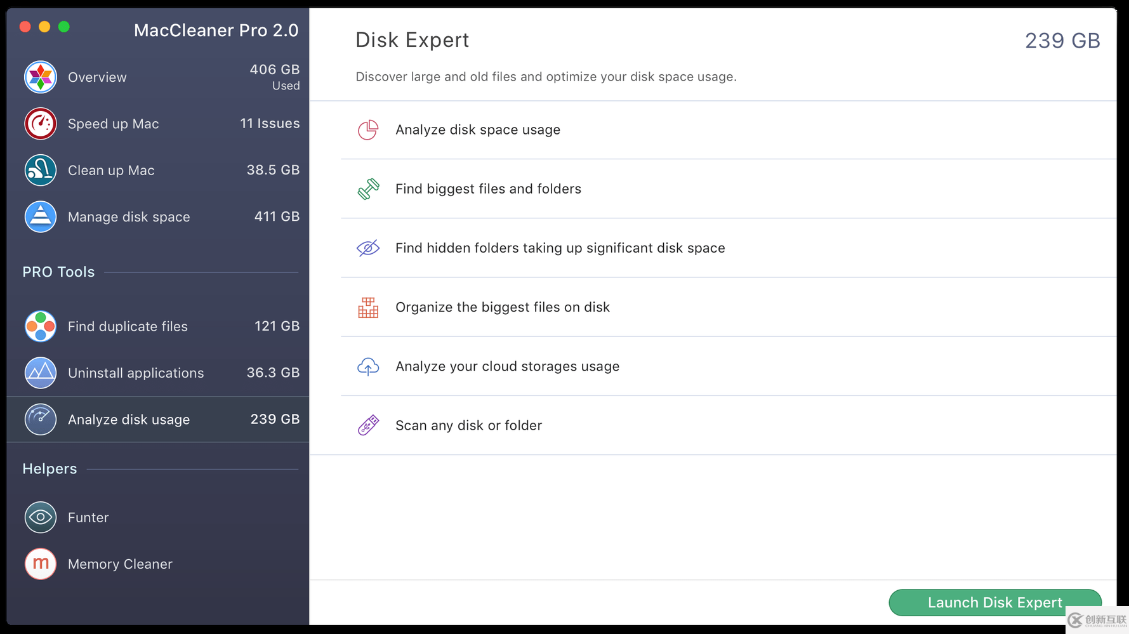
Task: Click the '239 GB' value in sidebar
Action: coord(275,419)
